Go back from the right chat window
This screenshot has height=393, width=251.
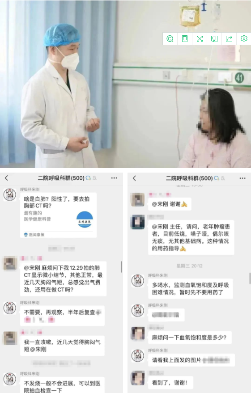click(x=134, y=178)
